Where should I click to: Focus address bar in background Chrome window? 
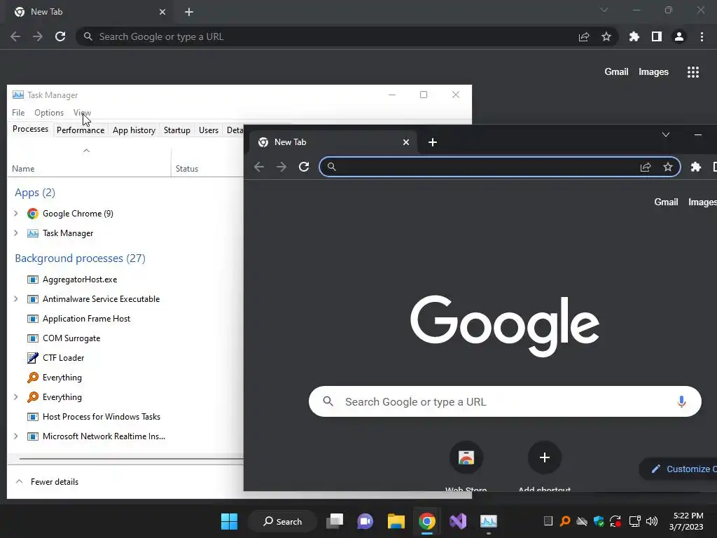click(347, 36)
